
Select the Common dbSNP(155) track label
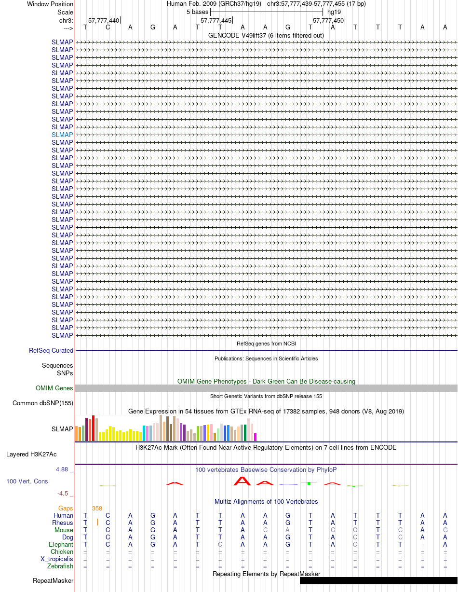coord(43,403)
